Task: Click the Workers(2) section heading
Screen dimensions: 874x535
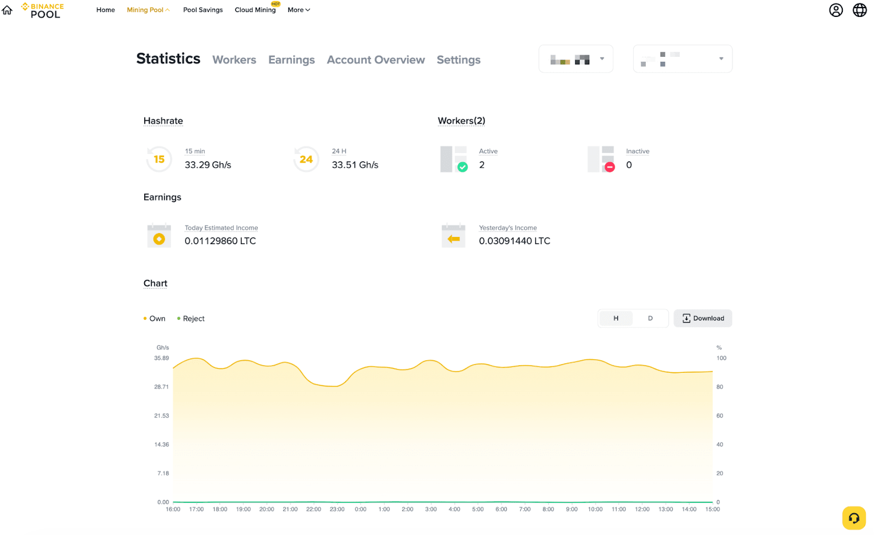Action: [462, 121]
